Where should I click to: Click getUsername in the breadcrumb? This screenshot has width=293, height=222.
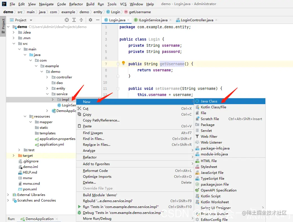tap(140, 12)
